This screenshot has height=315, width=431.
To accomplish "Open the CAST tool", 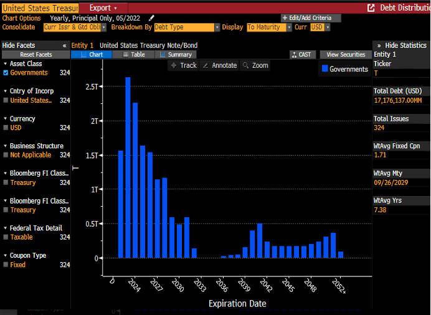I will 303,55.
